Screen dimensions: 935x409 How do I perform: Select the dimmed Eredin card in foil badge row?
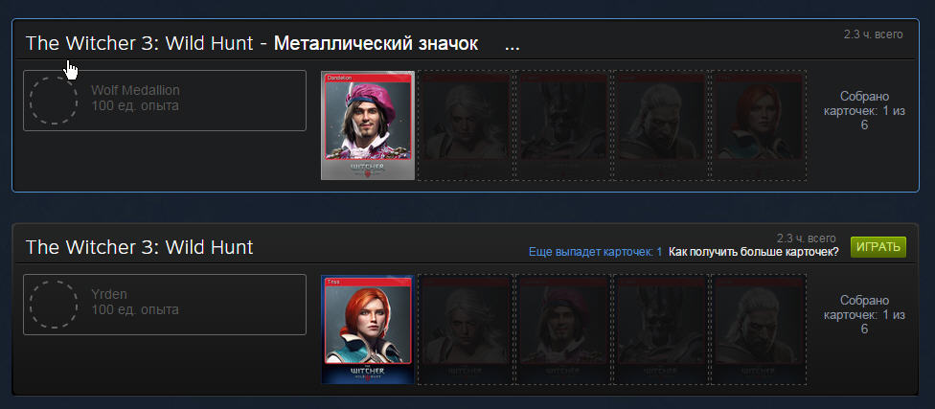click(563, 125)
